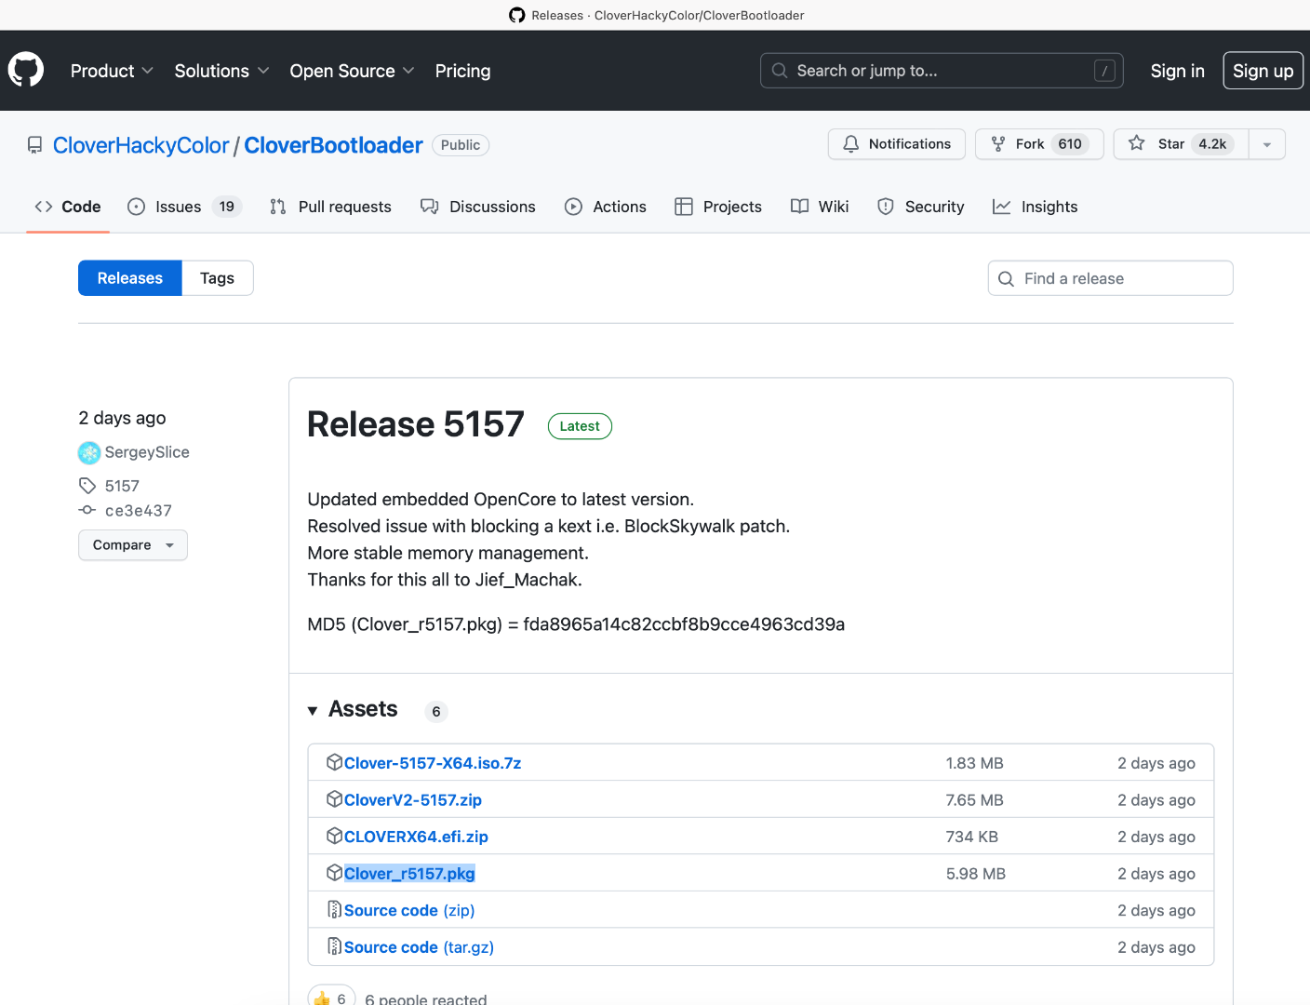Click the Projects table icon

tap(684, 207)
